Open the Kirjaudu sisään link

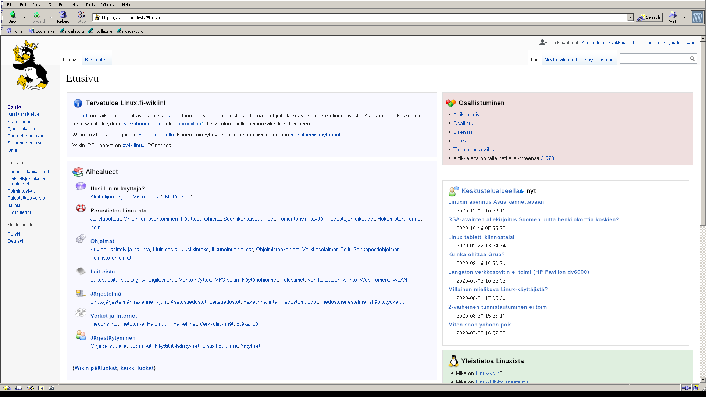pyautogui.click(x=679, y=43)
